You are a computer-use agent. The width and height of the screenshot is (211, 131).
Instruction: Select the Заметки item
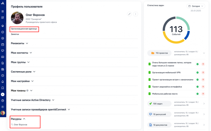pos(15,34)
